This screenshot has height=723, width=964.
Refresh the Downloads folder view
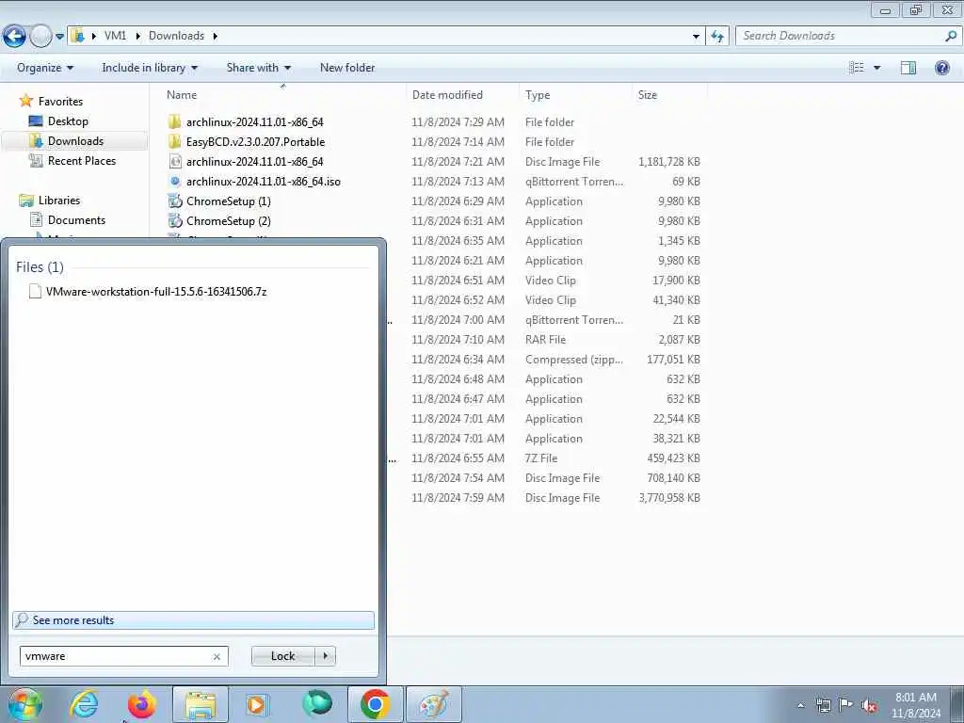(717, 37)
